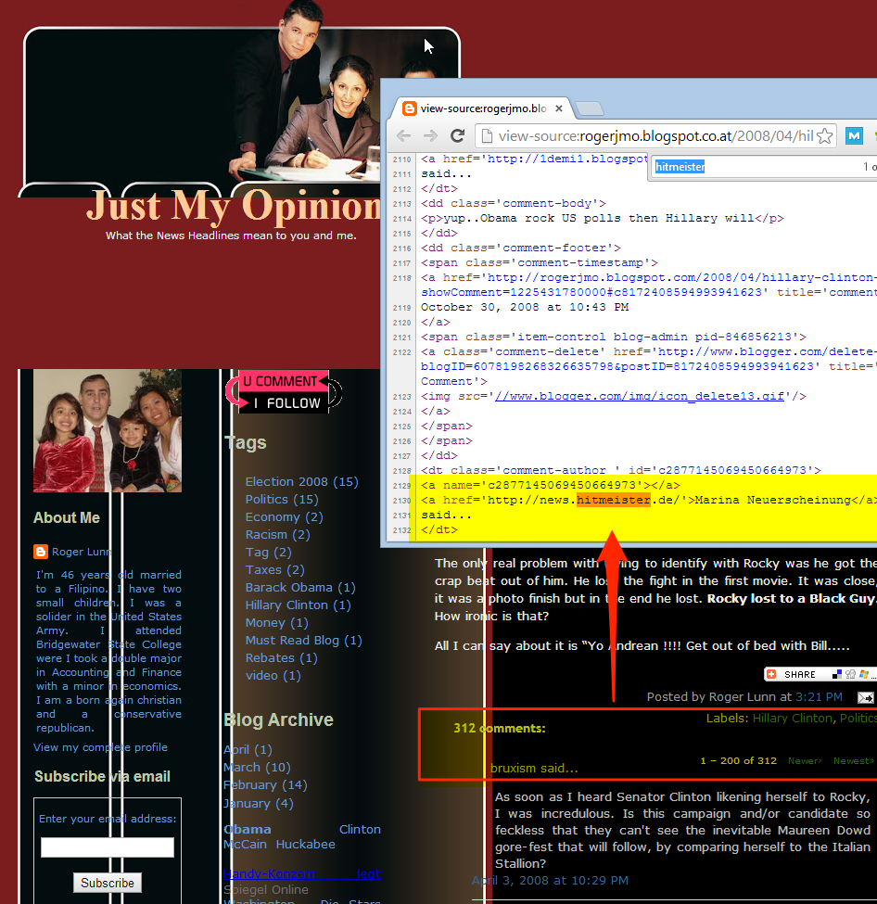Open the February archive link
The height and width of the screenshot is (904, 877).
point(265,785)
